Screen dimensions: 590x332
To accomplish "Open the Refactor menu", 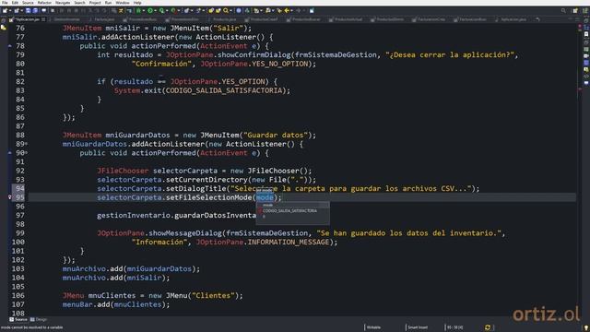I will (44, 3).
